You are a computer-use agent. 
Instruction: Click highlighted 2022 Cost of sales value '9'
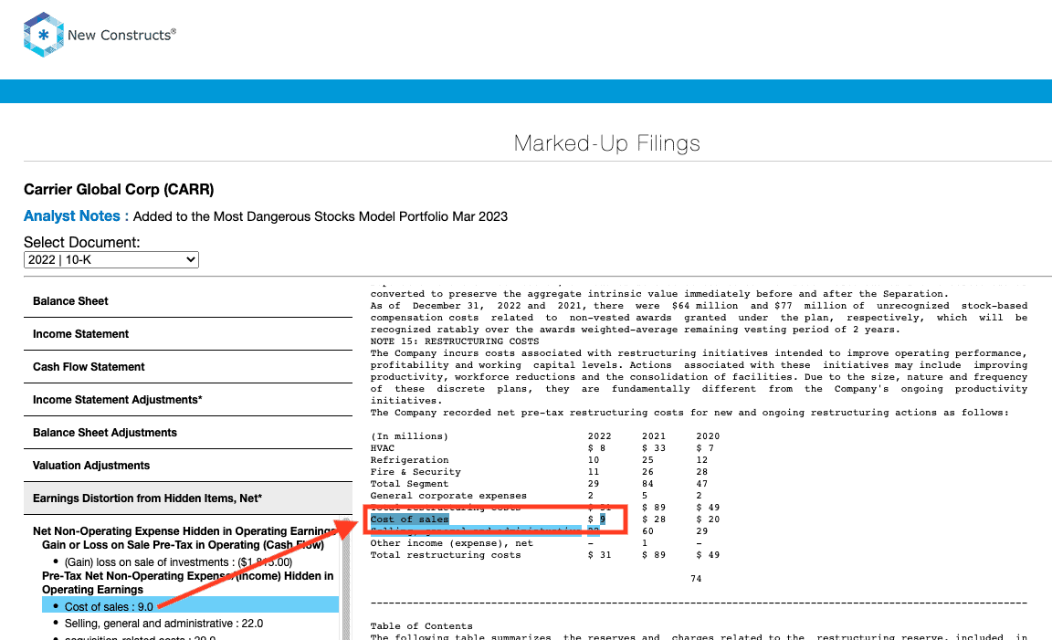click(603, 519)
